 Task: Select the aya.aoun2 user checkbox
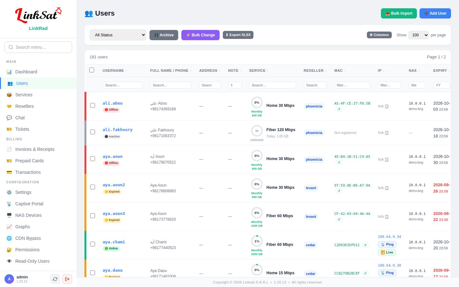[93, 187]
